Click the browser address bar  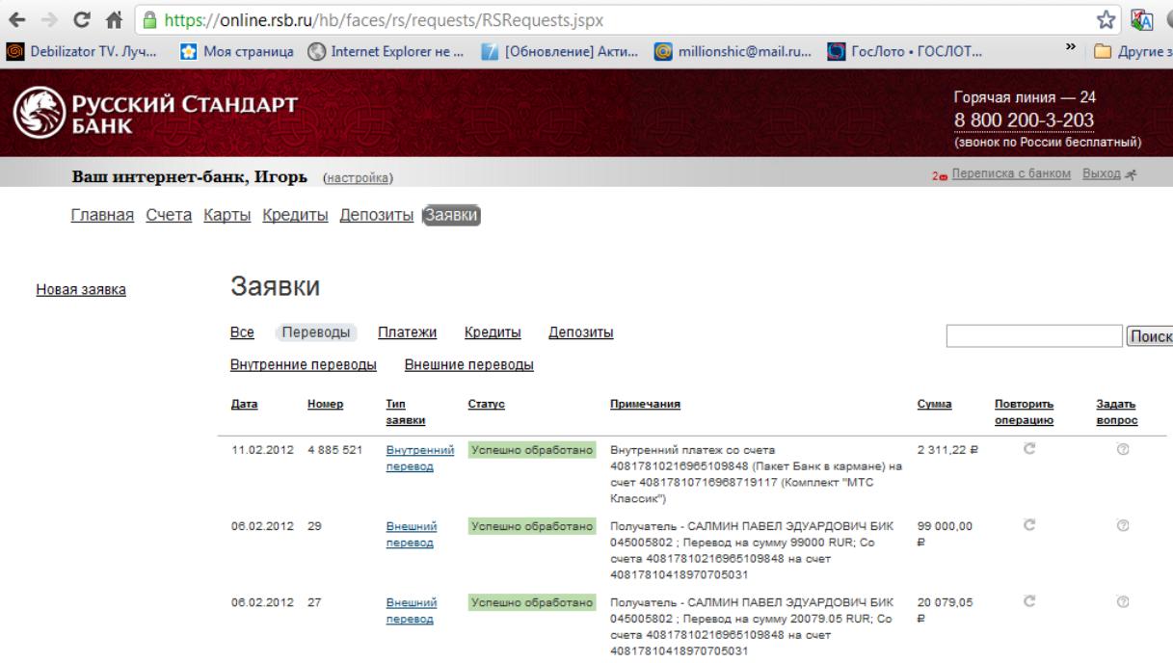(x=626, y=18)
